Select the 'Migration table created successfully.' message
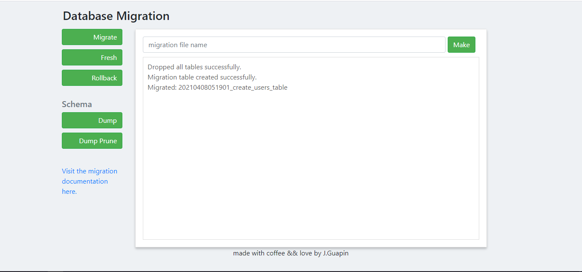The height and width of the screenshot is (272, 582). click(x=202, y=77)
